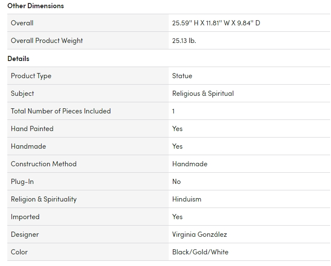
Task: Click the Overall Product Weight label
Action: (x=47, y=40)
